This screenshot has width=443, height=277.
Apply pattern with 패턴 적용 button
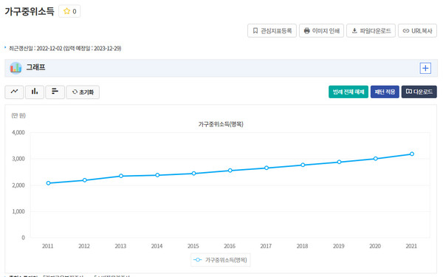(385, 92)
